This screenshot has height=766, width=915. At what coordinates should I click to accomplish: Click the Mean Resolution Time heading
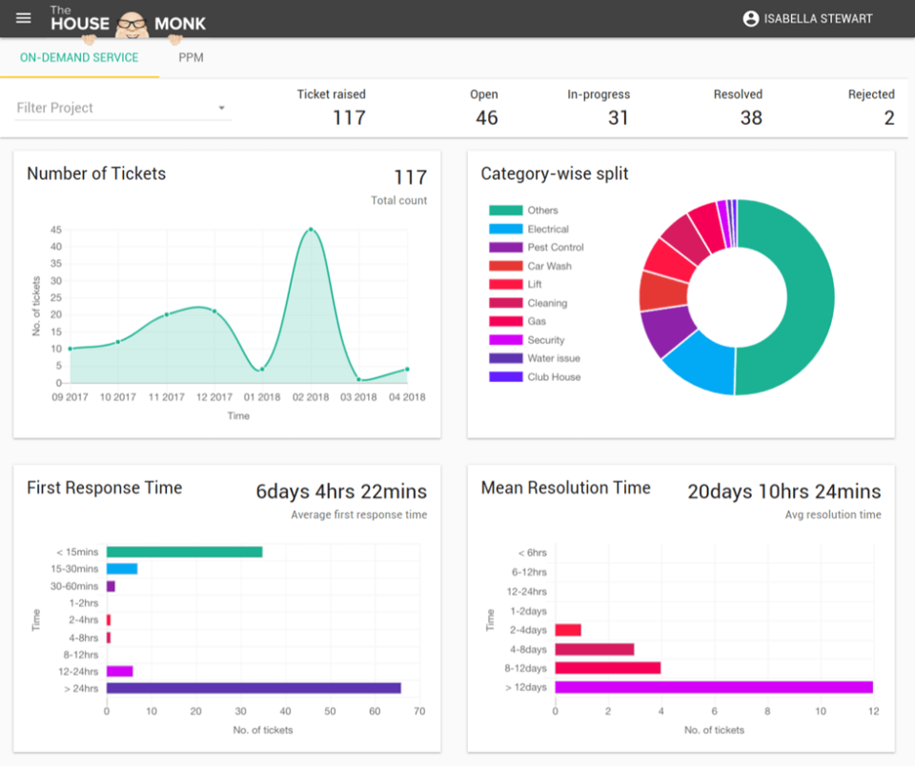[x=565, y=488]
